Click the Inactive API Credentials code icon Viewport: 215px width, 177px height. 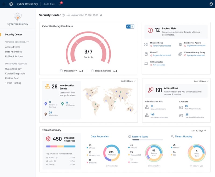click(x=181, y=116)
